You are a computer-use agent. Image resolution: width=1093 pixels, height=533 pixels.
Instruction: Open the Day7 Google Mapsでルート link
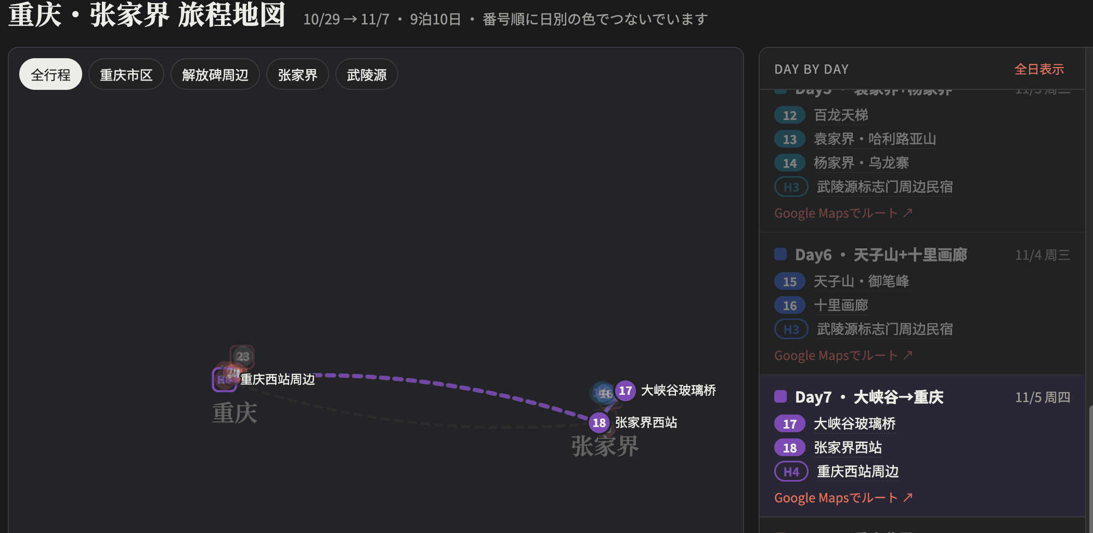pyautogui.click(x=843, y=498)
